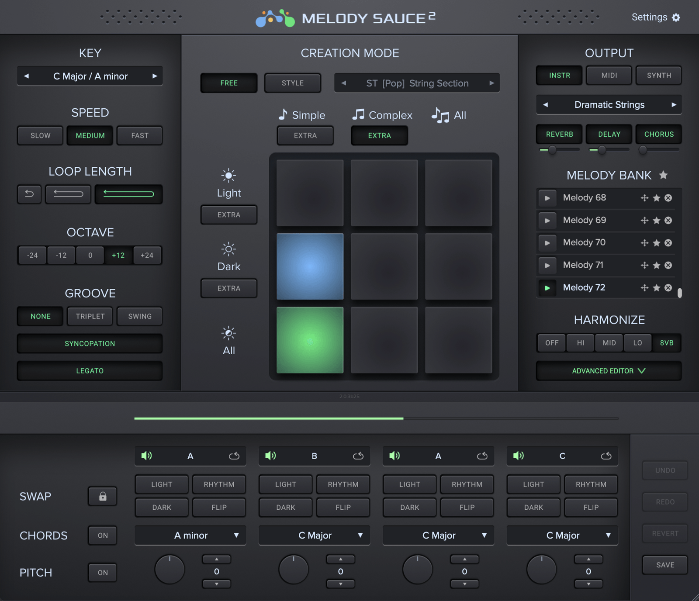Mute section B with its speaker icon
The width and height of the screenshot is (699, 601).
(271, 456)
